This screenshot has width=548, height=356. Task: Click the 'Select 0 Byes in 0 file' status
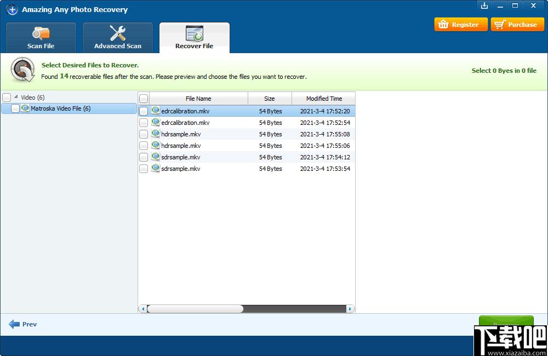(504, 71)
